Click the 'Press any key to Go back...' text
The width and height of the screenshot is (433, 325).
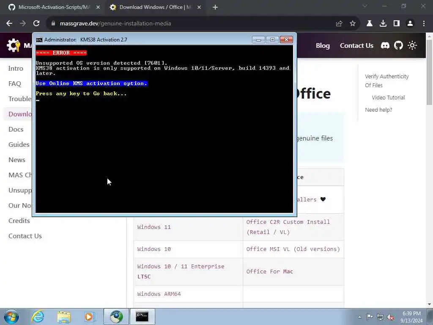click(81, 94)
